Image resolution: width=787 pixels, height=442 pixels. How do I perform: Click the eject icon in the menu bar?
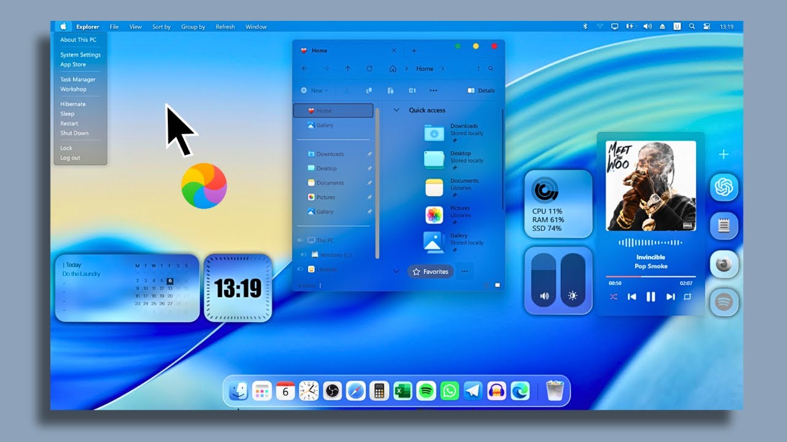662,26
